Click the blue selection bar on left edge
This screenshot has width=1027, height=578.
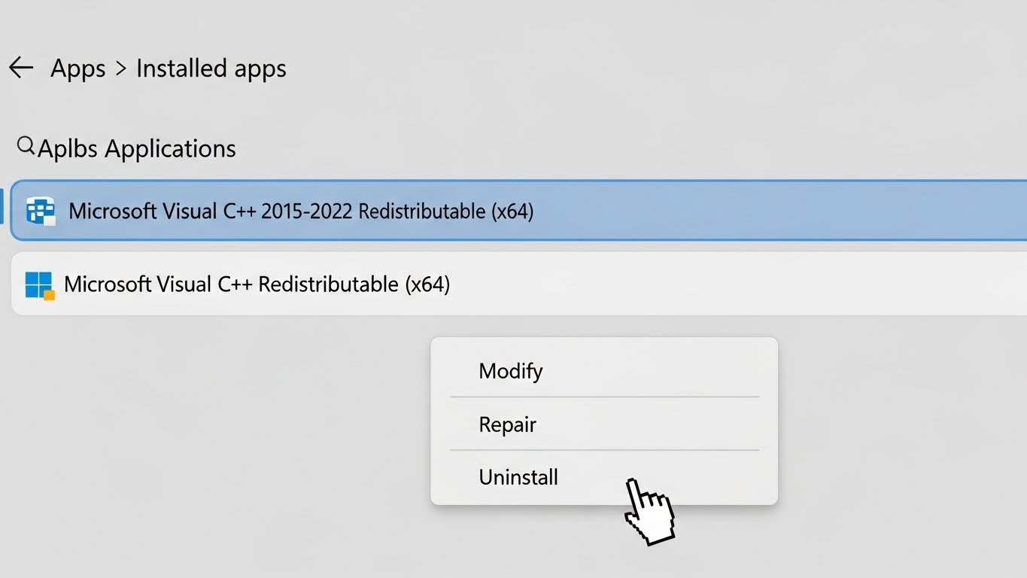pyautogui.click(x=2, y=207)
